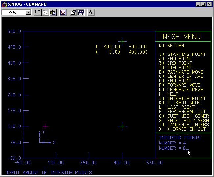Click the Full Screen arrows icon
This screenshot has width=214, height=177.
[x=63, y=12]
